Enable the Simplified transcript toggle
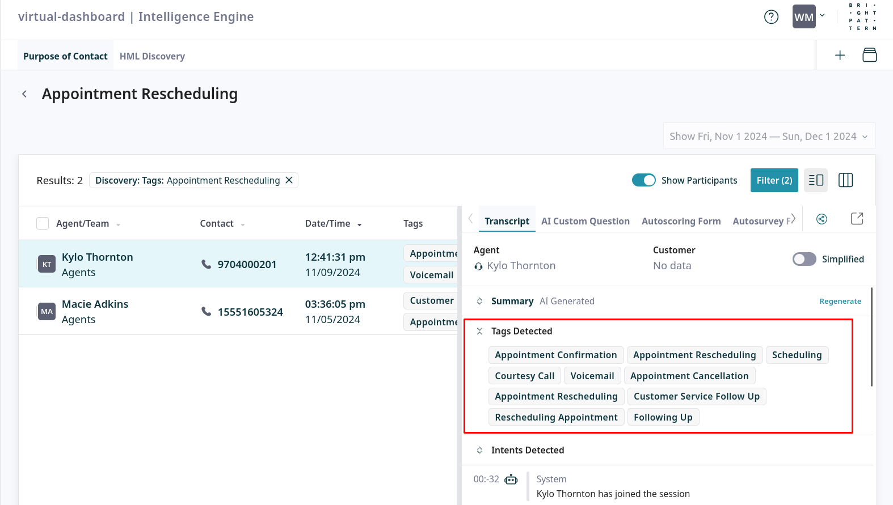 pos(804,259)
